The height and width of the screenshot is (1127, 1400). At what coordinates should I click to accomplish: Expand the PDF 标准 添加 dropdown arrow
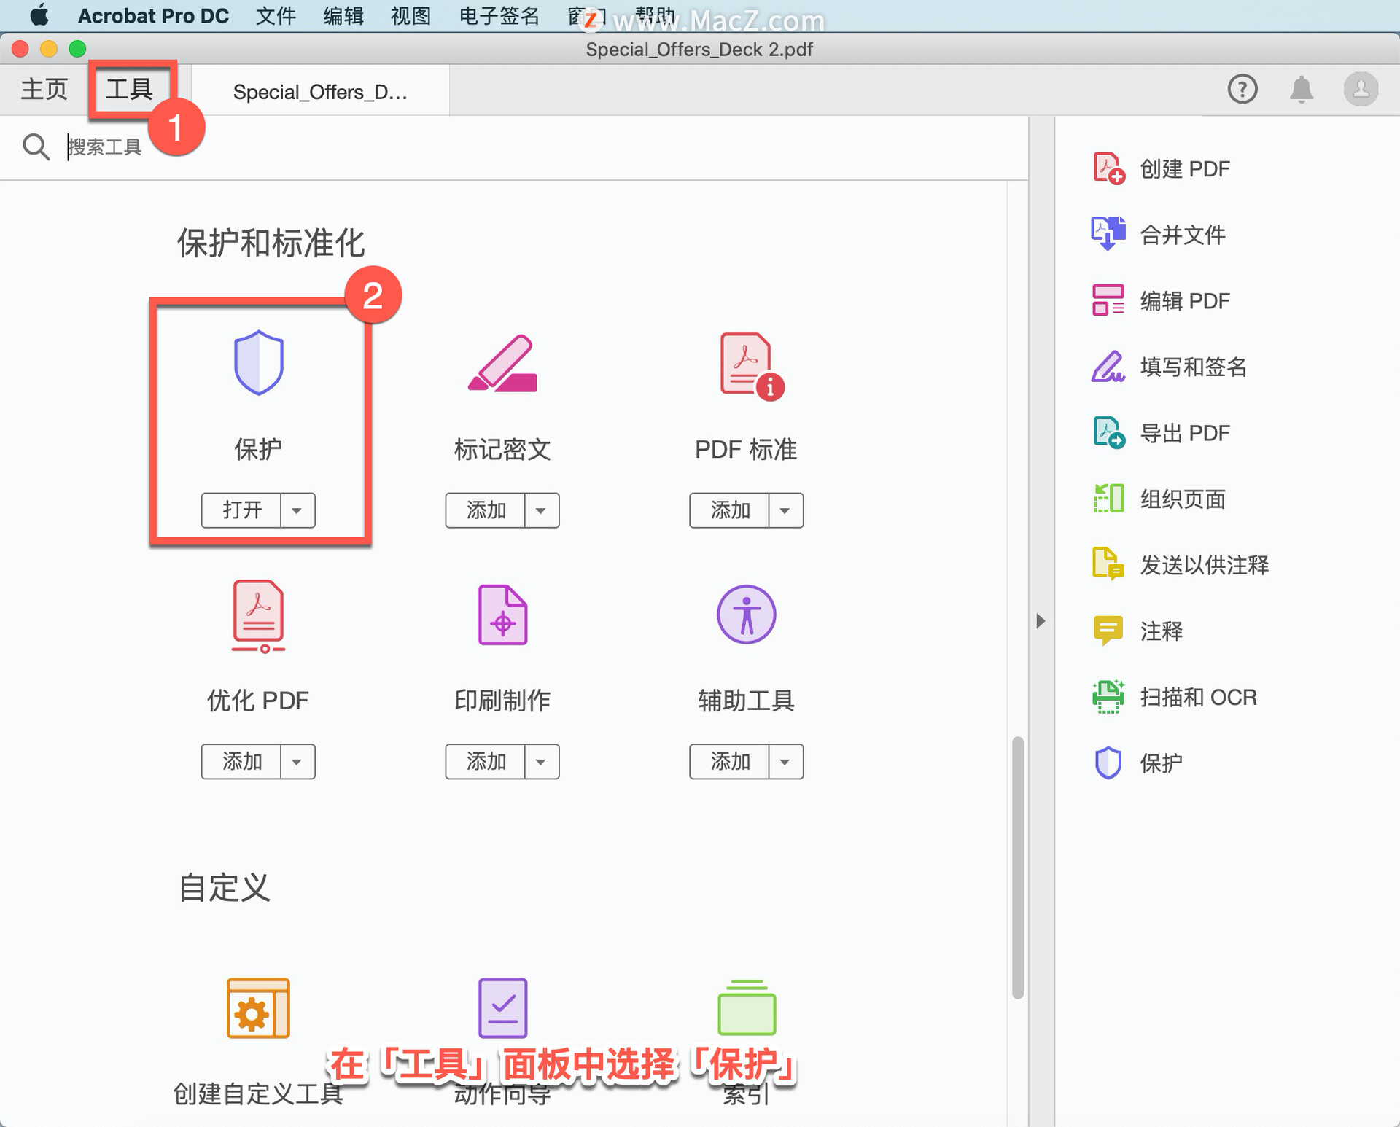785,510
